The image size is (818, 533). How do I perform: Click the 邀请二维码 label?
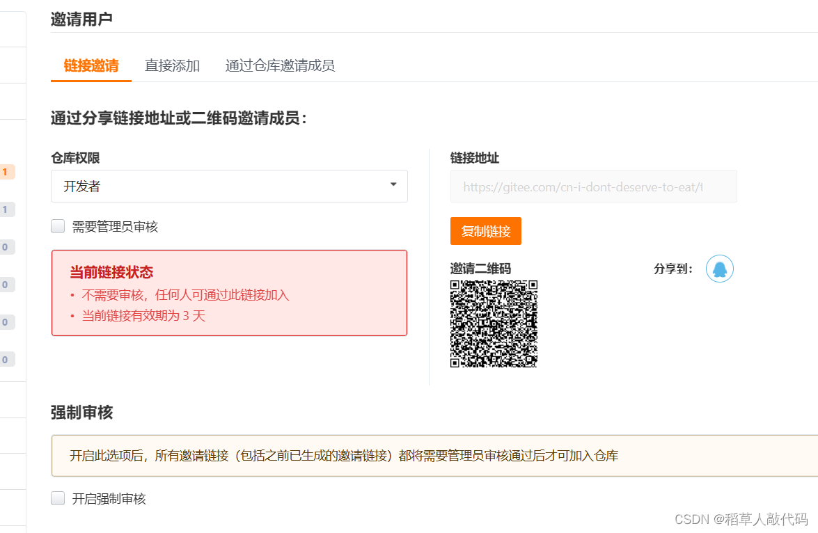tap(480, 269)
